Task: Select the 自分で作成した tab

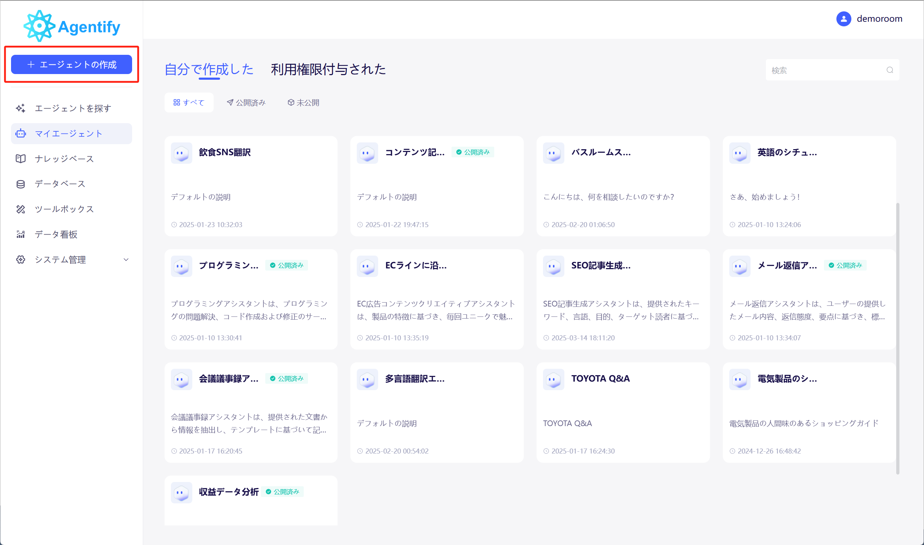Action: point(209,69)
